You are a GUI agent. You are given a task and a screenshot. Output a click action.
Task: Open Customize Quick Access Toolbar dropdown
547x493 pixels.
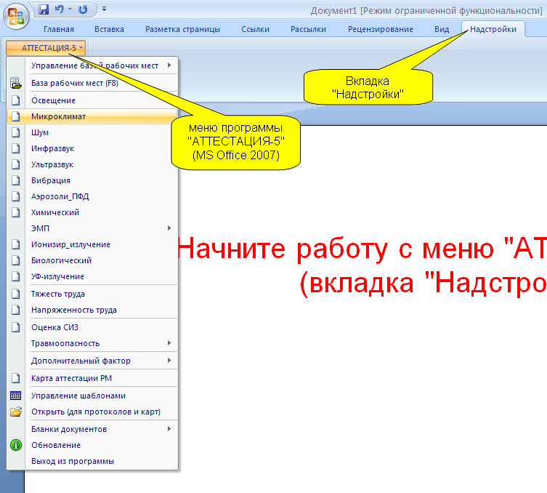click(104, 9)
